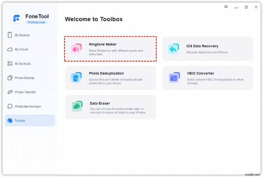The height and width of the screenshot is (177, 263).
Task: Open the HEIC Converter title
Action: (201, 73)
